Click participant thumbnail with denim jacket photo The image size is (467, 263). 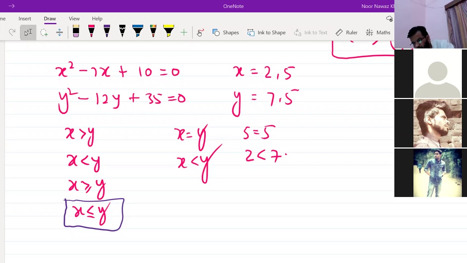431,173
